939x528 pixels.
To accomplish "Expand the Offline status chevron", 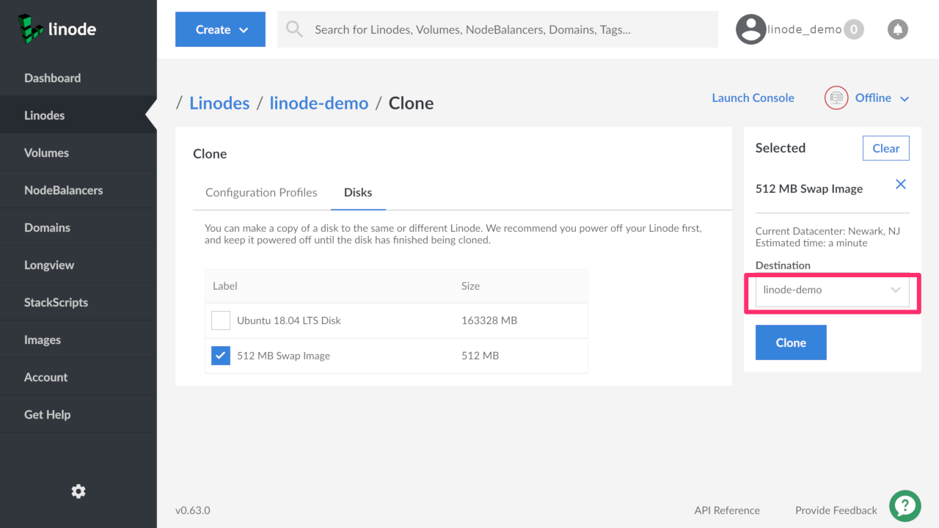I will 905,98.
